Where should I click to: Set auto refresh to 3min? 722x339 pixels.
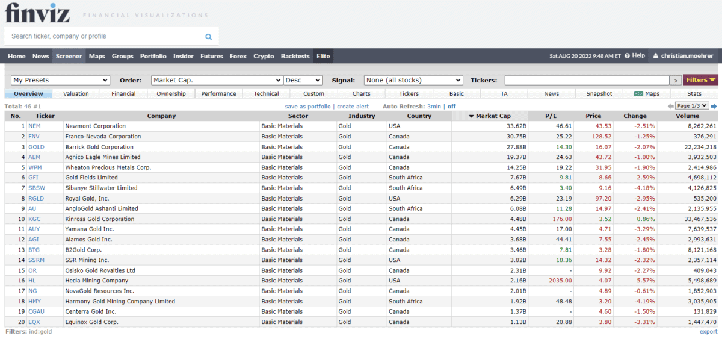tap(434, 106)
